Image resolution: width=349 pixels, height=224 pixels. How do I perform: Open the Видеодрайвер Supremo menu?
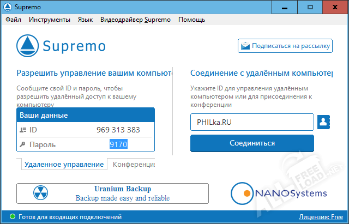pos(135,20)
